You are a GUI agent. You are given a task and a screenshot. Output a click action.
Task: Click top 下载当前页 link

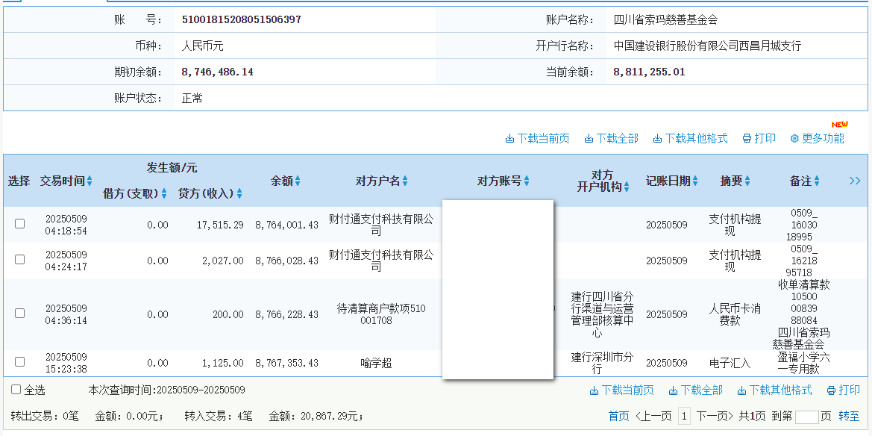(x=537, y=139)
